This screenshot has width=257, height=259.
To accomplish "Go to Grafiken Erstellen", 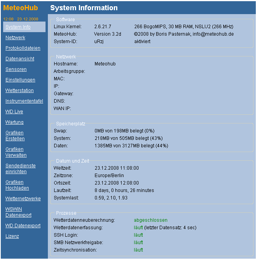I will tap(15, 136).
